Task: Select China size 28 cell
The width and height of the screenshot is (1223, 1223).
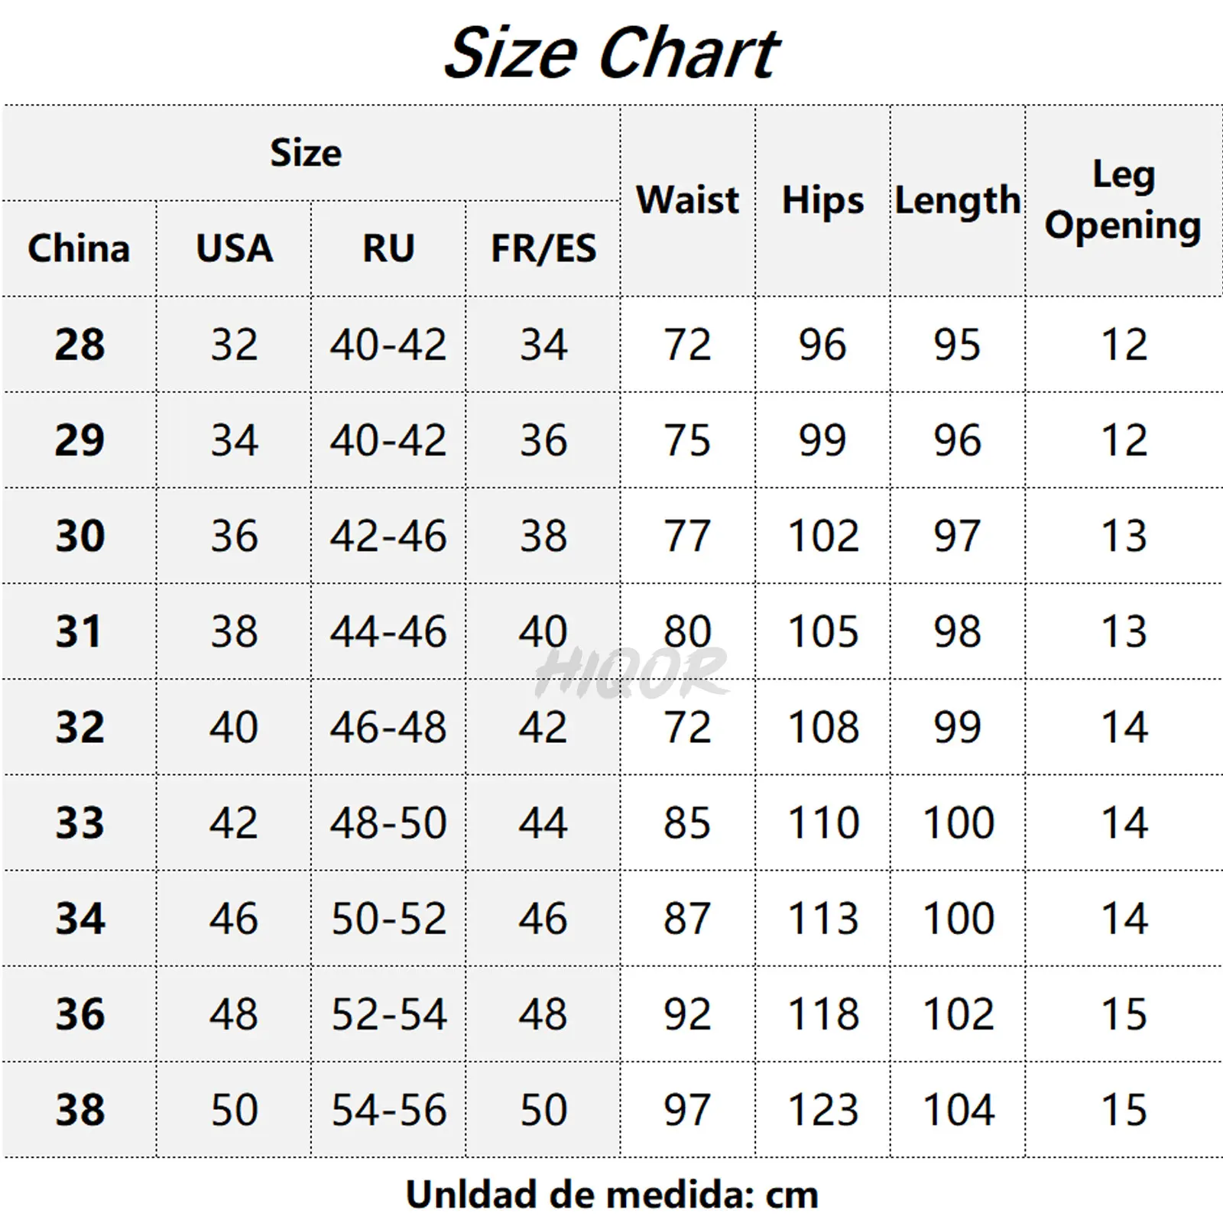Action: click(x=79, y=345)
